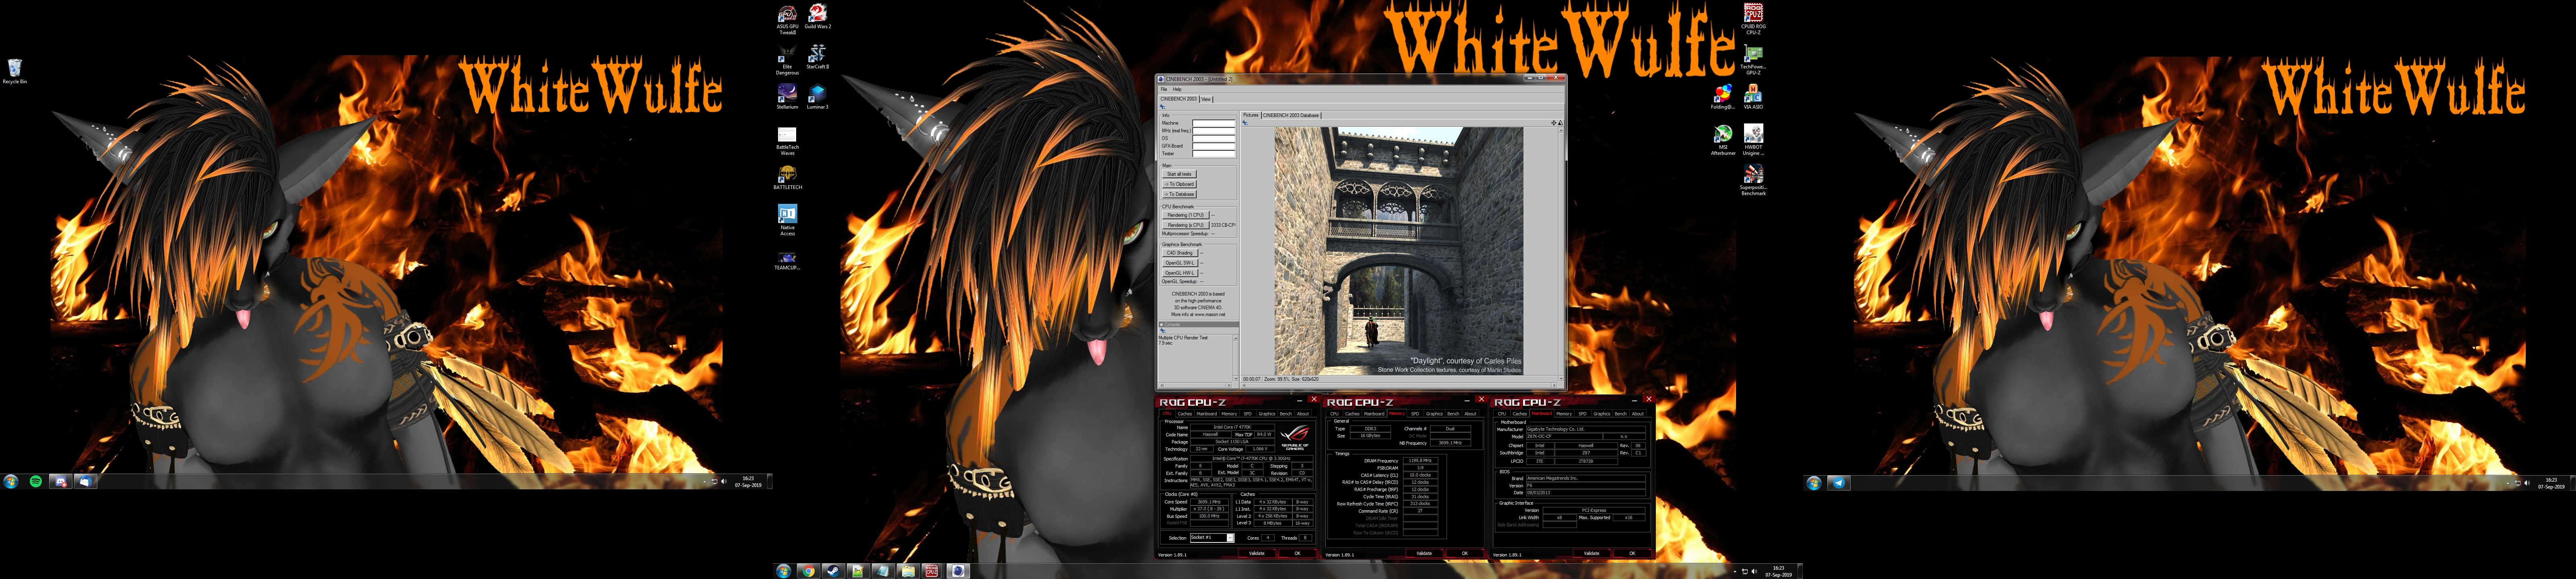The image size is (2576, 579).
Task: Click Validate in CPU-Z processor window
Action: tap(1257, 553)
